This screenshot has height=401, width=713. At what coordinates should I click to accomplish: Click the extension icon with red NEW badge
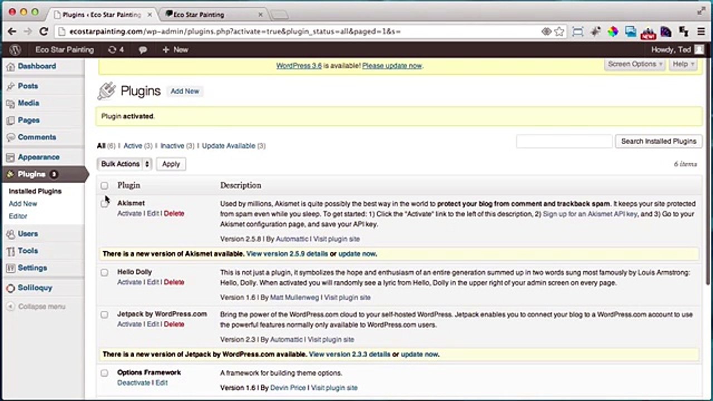coord(648,32)
